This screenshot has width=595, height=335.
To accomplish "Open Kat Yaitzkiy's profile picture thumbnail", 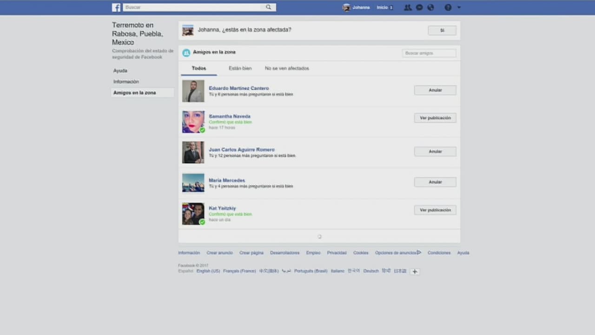I will 193,214.
